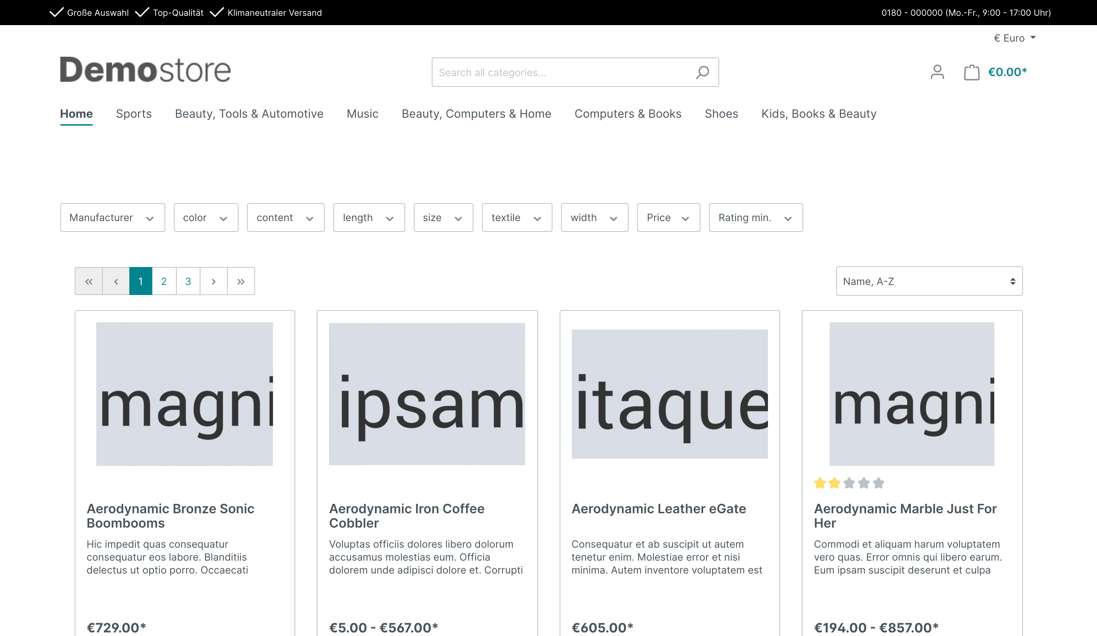Open the user account icon
This screenshot has width=1097, height=636.
tap(937, 72)
